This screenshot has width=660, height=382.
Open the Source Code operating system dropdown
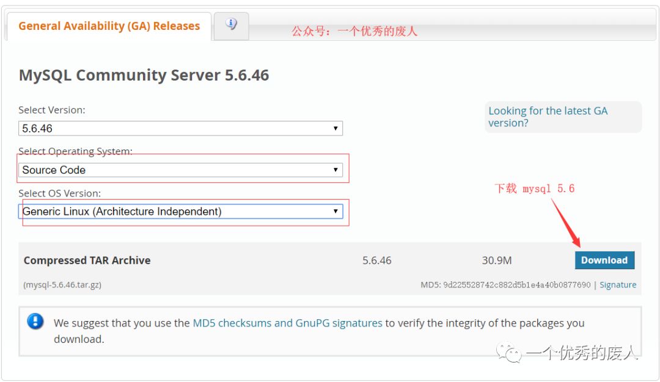coord(180,170)
